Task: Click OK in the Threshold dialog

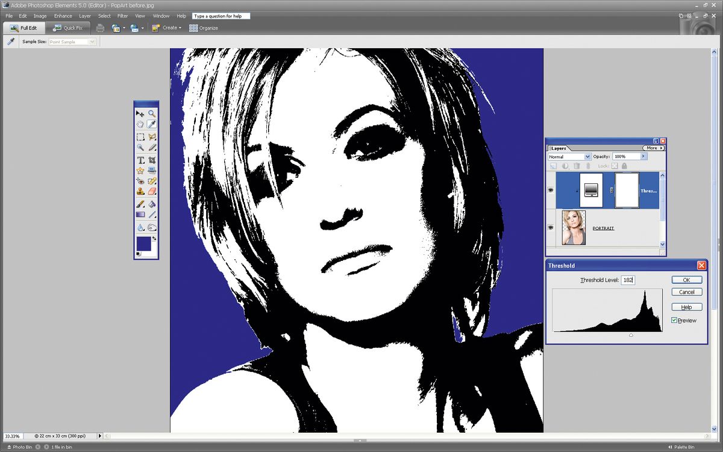Action: tap(687, 280)
